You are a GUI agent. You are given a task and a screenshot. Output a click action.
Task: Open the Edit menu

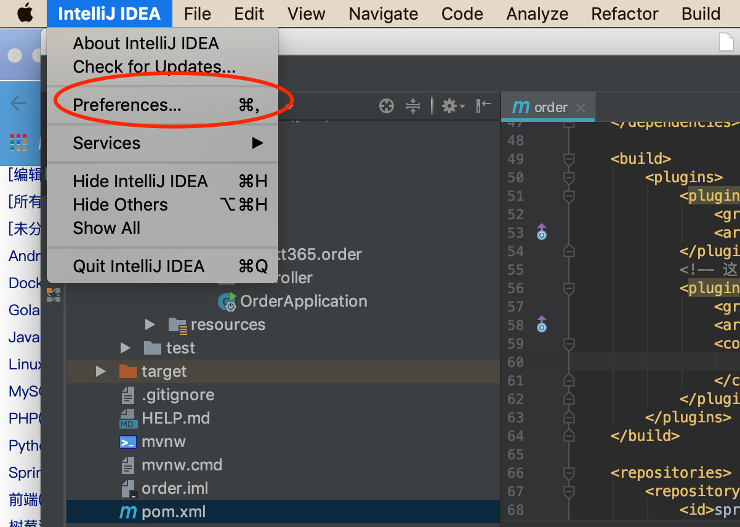249,14
